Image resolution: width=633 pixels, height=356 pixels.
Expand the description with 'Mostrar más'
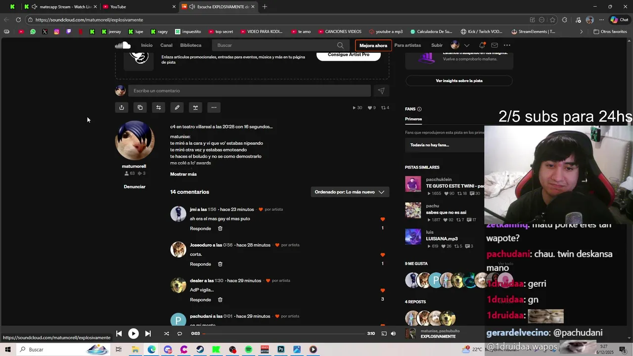(x=183, y=174)
